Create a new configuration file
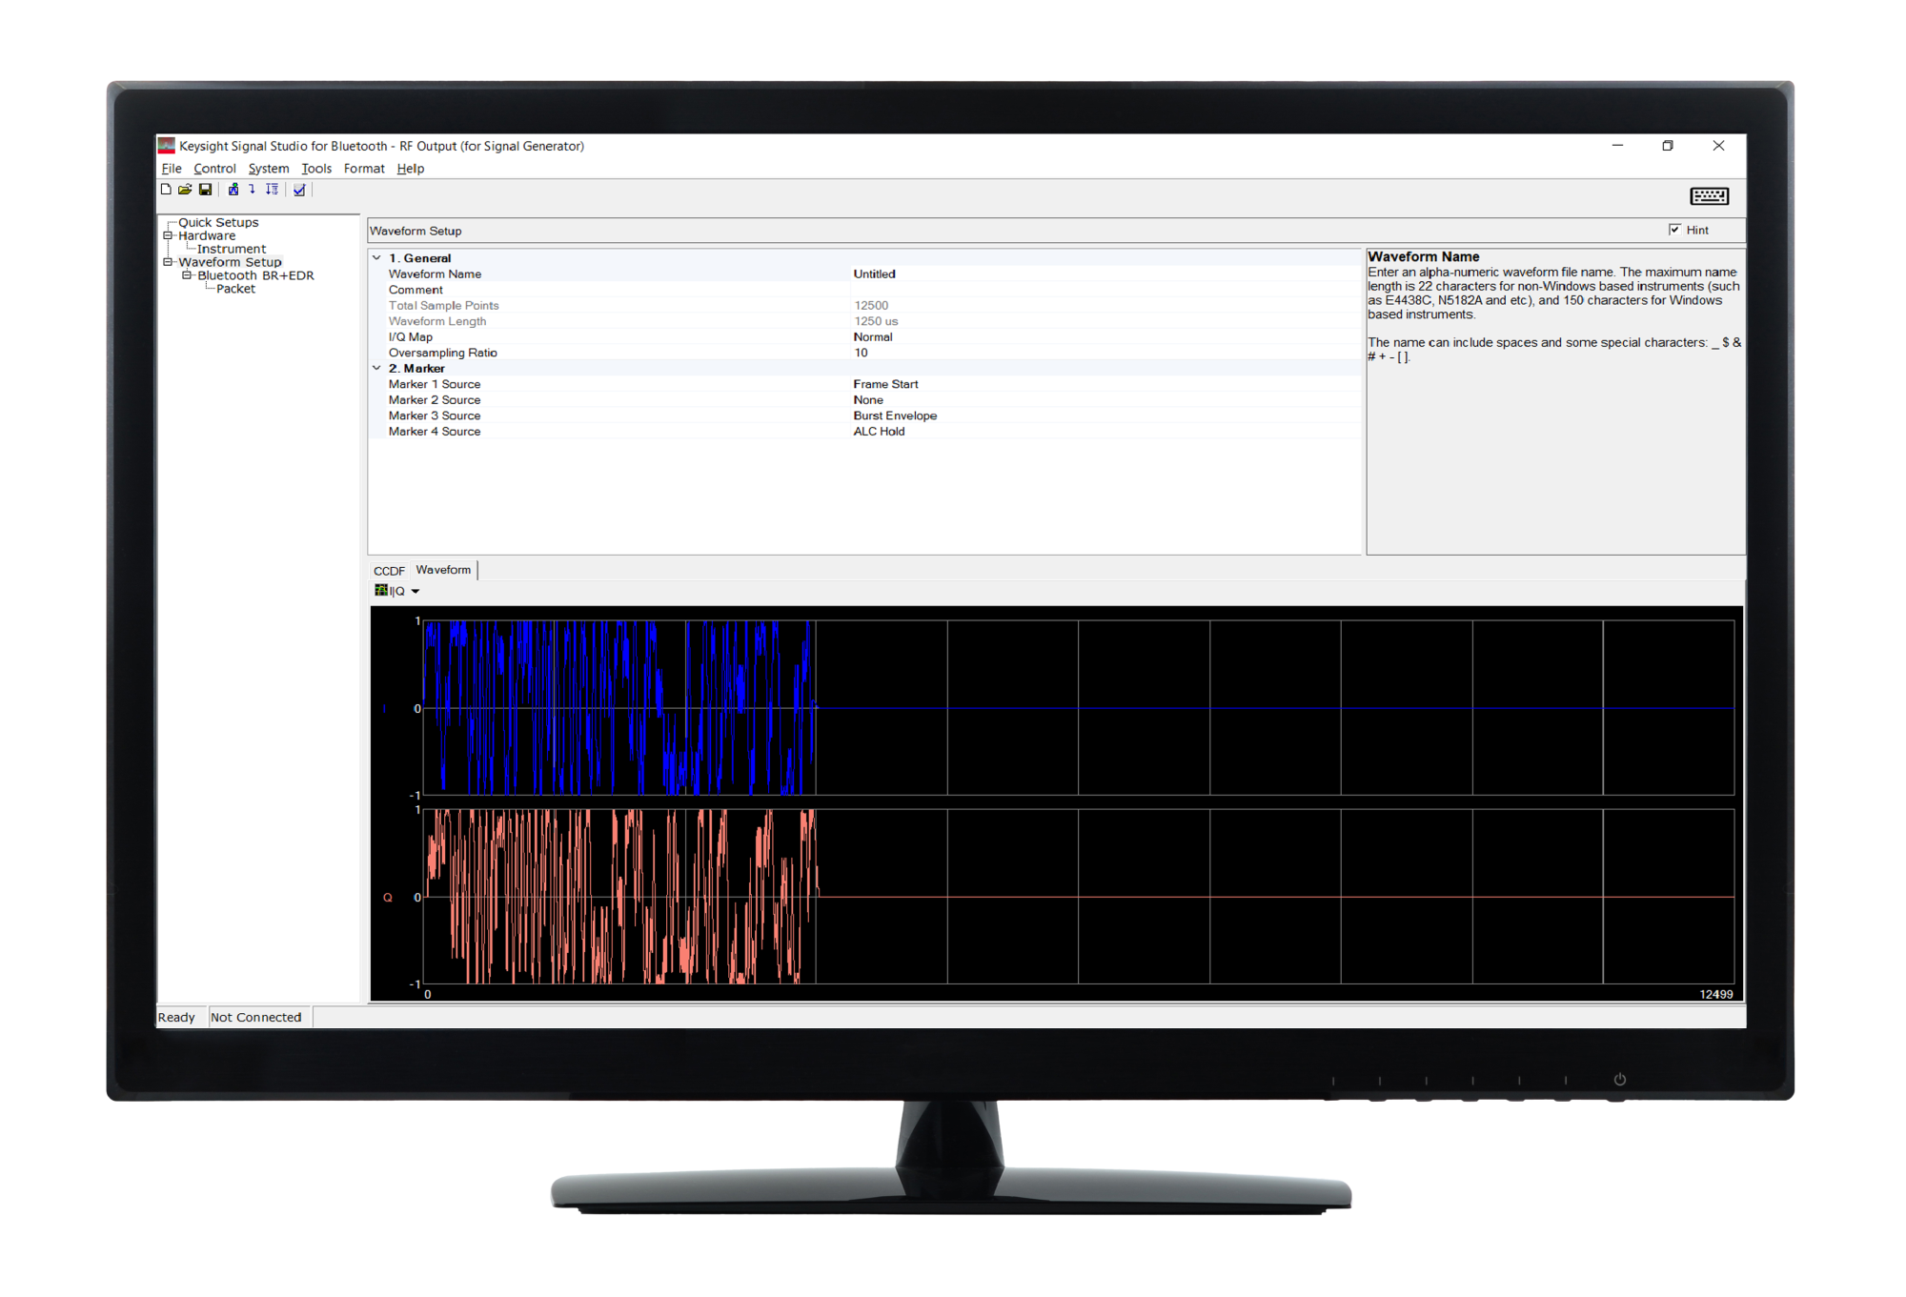 click(167, 190)
